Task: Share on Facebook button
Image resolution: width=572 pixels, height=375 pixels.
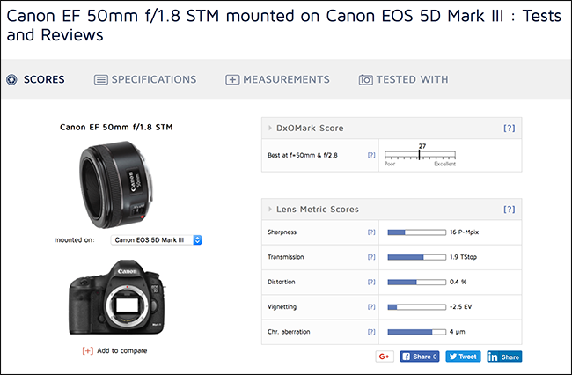Action: [x=420, y=357]
